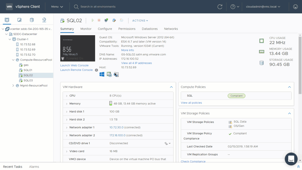This screenshot has height=170, width=302.
Task: Select SQL01 in the inventory tree
Action: click(x=28, y=70)
